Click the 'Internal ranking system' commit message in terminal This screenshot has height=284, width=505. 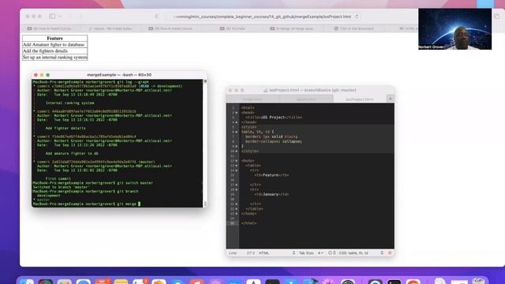[x=70, y=103]
